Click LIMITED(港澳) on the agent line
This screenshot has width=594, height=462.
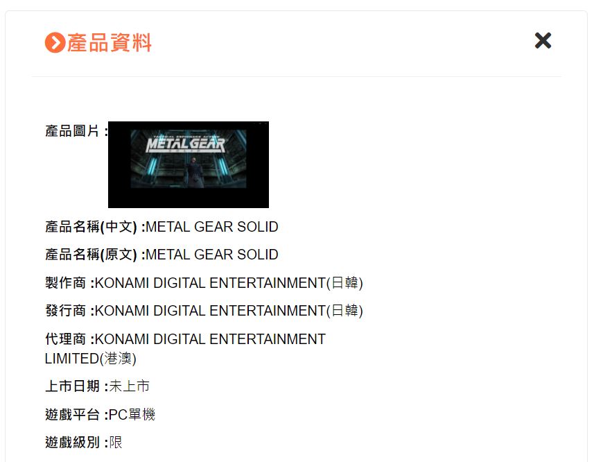pyautogui.click(x=91, y=359)
